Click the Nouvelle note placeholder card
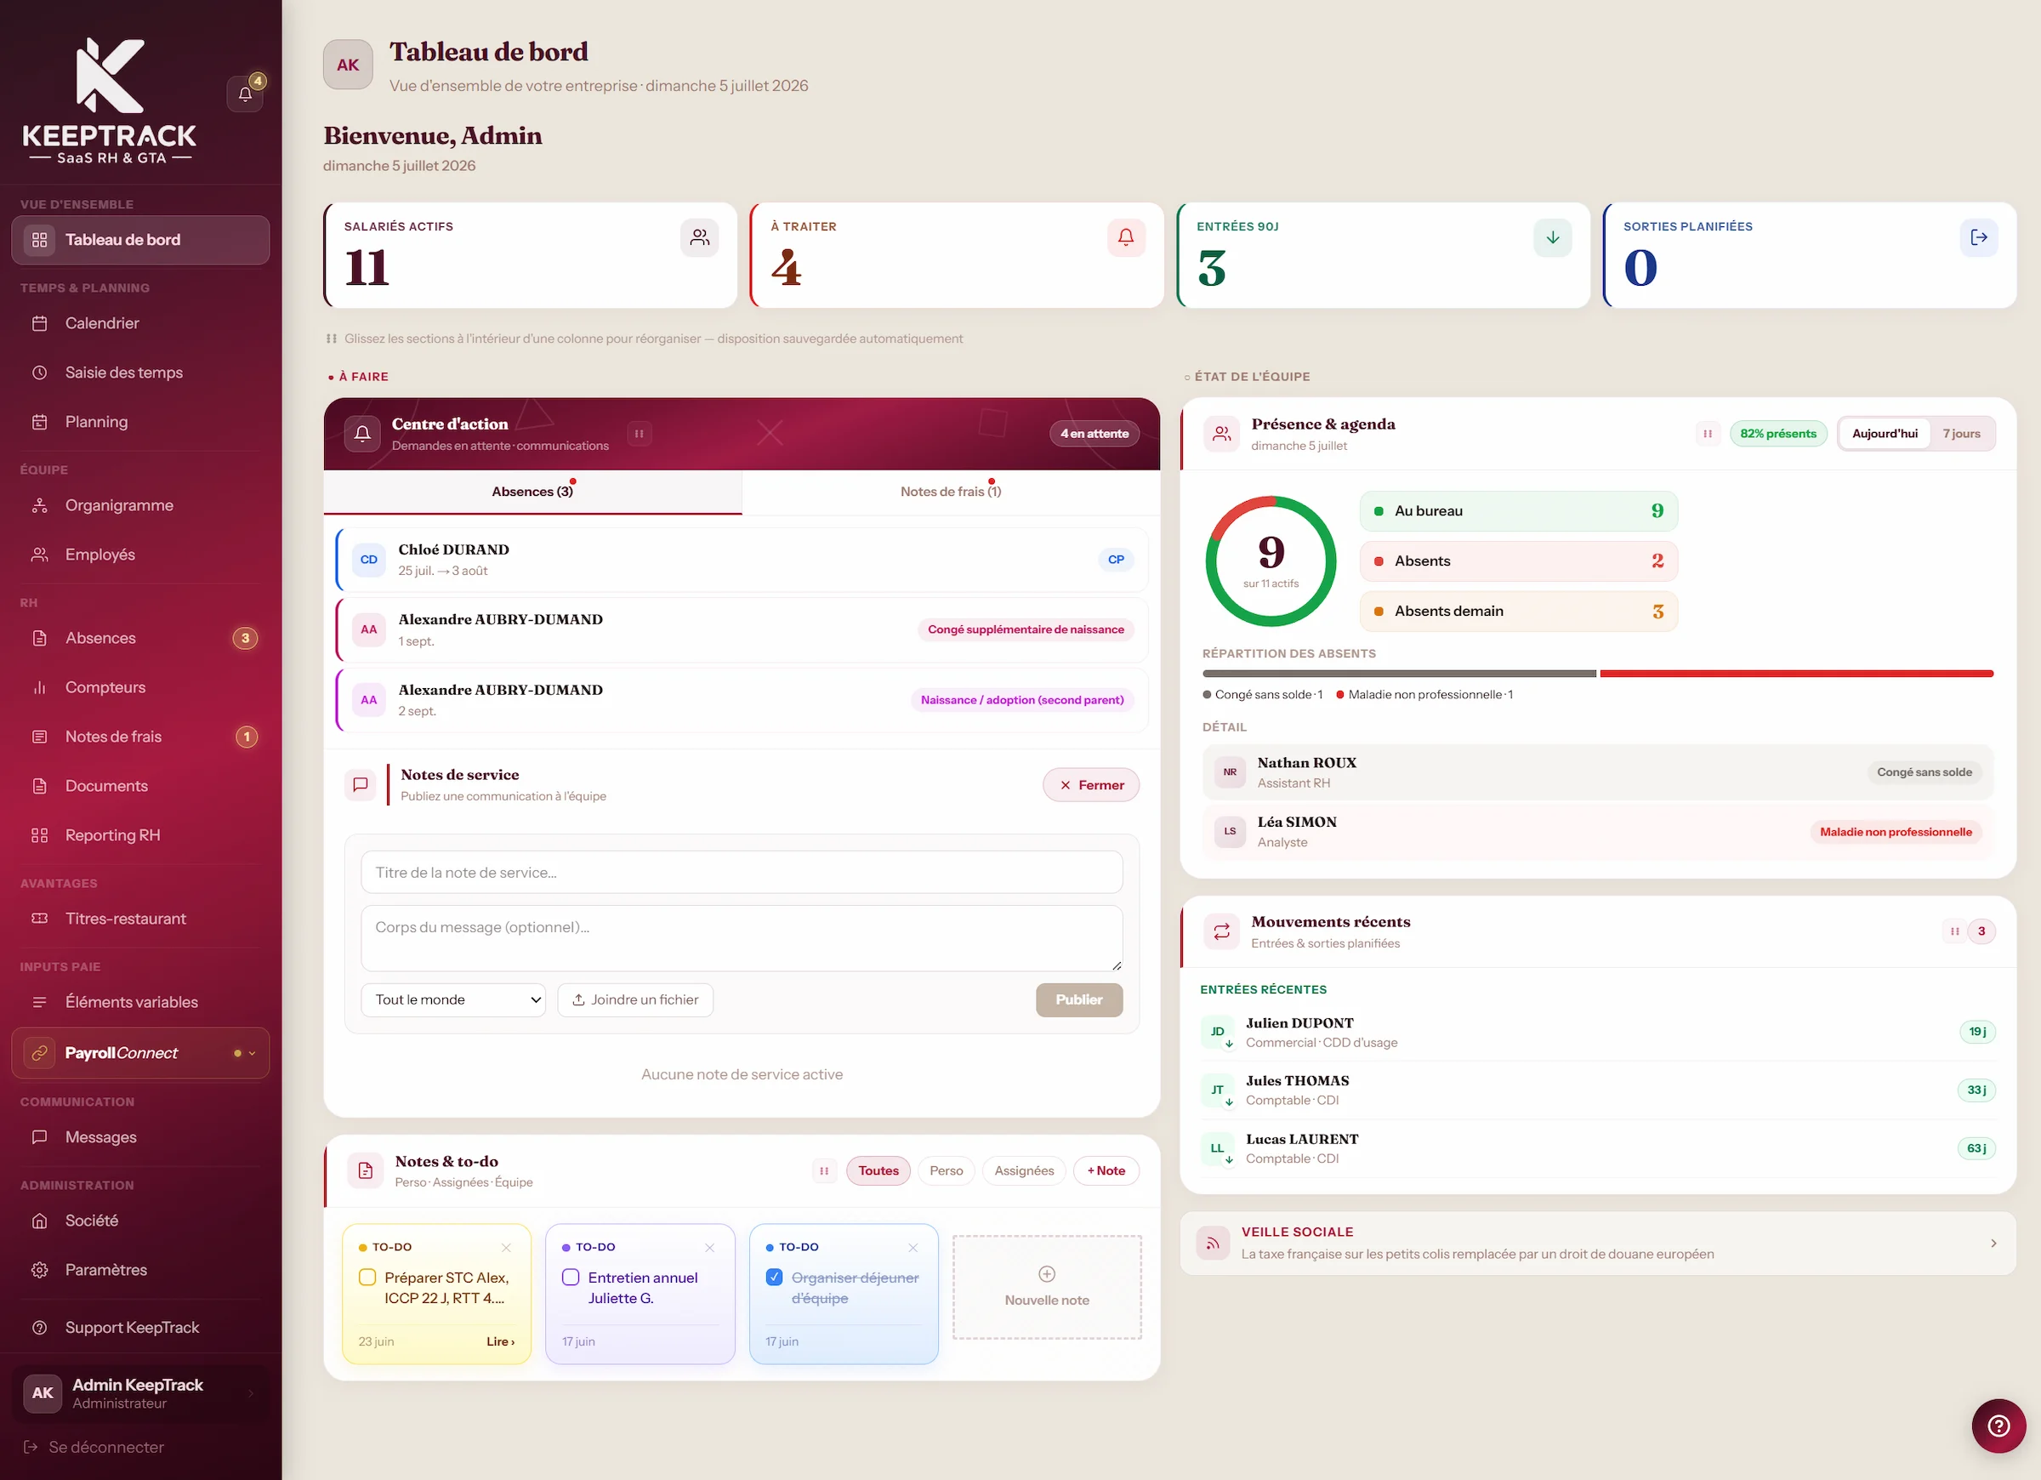Viewport: 2041px width, 1480px height. click(x=1047, y=1288)
